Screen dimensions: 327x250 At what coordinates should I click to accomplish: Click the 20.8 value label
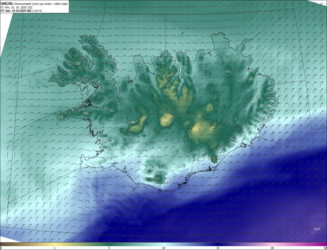pyautogui.click(x=317, y=229)
